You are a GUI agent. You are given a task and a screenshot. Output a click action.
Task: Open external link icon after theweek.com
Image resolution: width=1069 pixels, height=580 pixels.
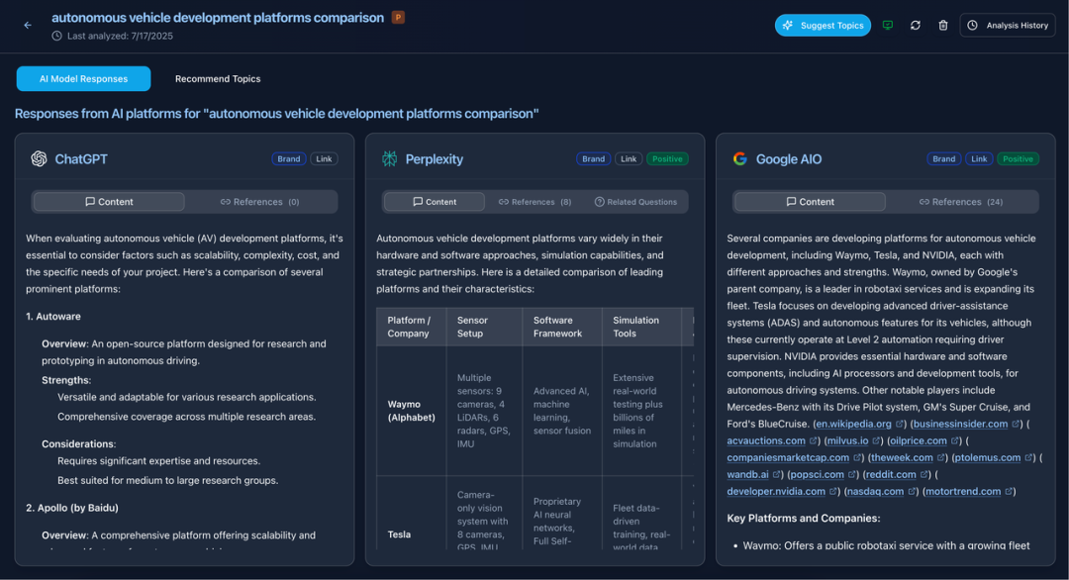click(x=941, y=458)
